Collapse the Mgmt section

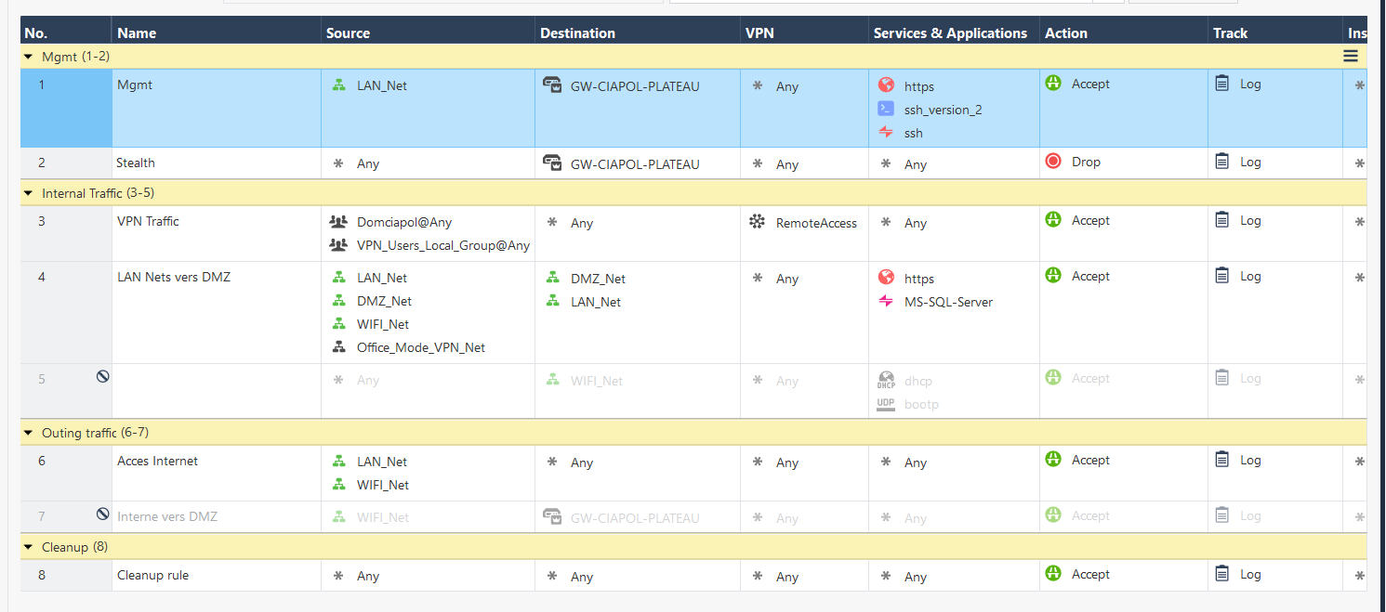(x=28, y=56)
